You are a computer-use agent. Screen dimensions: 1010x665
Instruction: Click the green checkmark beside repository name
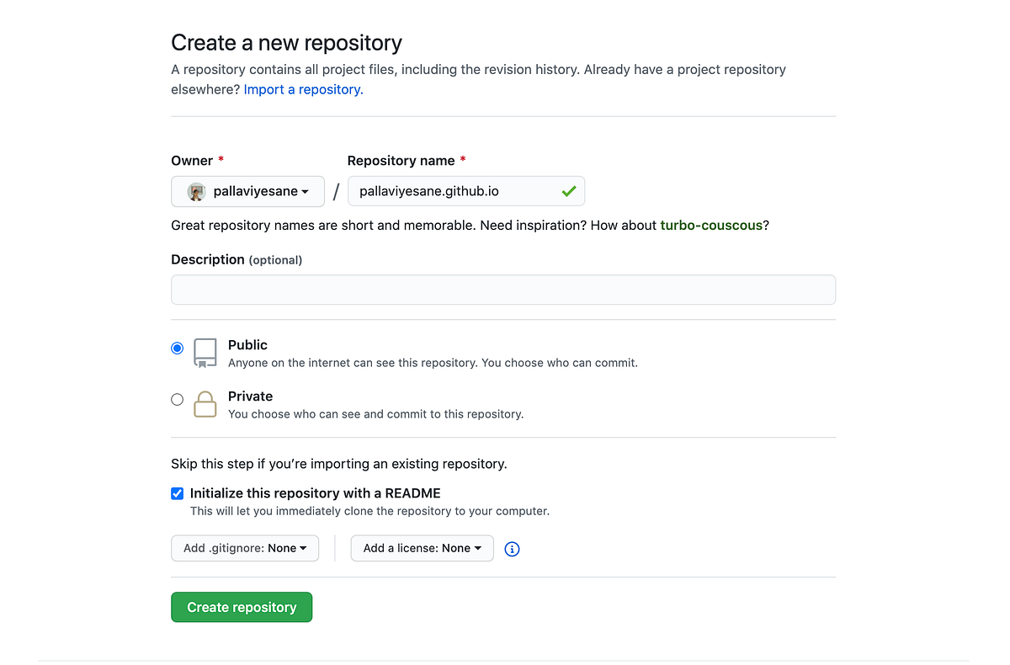[x=571, y=191]
